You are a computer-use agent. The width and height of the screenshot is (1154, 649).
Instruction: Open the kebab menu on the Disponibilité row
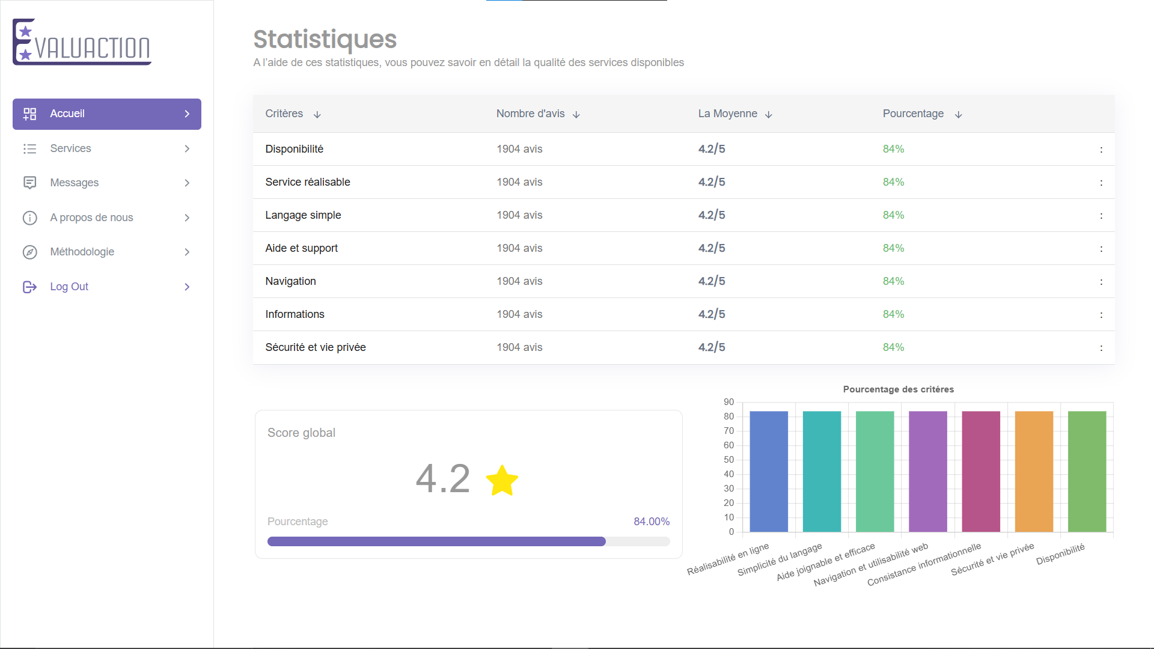[1102, 149]
